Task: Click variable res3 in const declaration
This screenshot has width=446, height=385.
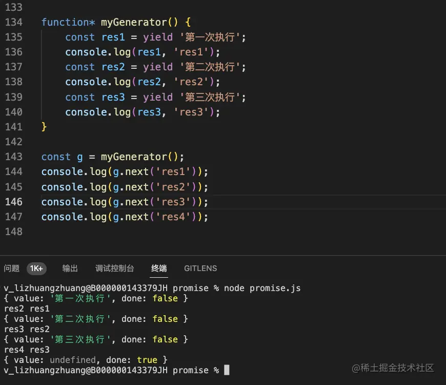Action: (x=113, y=98)
